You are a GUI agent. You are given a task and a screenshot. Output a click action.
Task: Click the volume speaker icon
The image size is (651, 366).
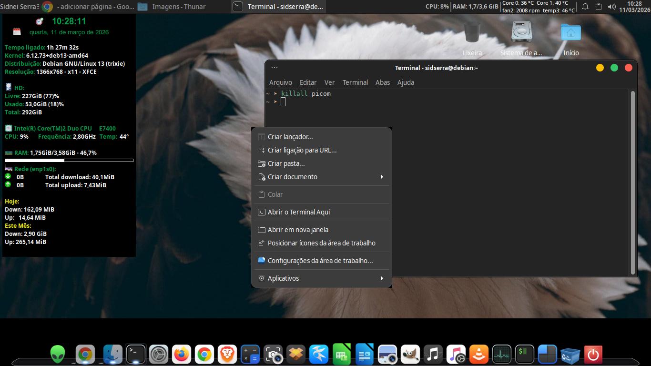(x=612, y=7)
